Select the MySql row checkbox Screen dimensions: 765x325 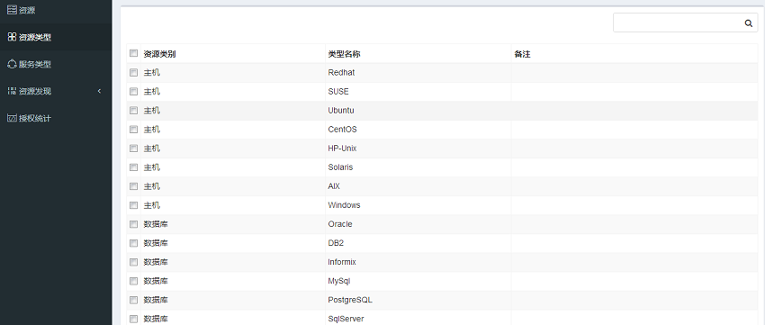click(133, 281)
